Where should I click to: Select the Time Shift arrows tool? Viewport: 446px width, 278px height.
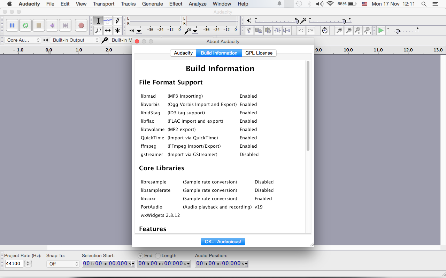(x=108, y=31)
